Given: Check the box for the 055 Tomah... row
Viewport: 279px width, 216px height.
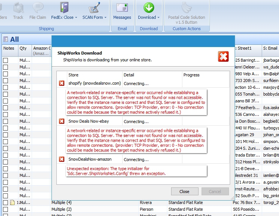Looking at the screenshot, I should pos(6,94).
